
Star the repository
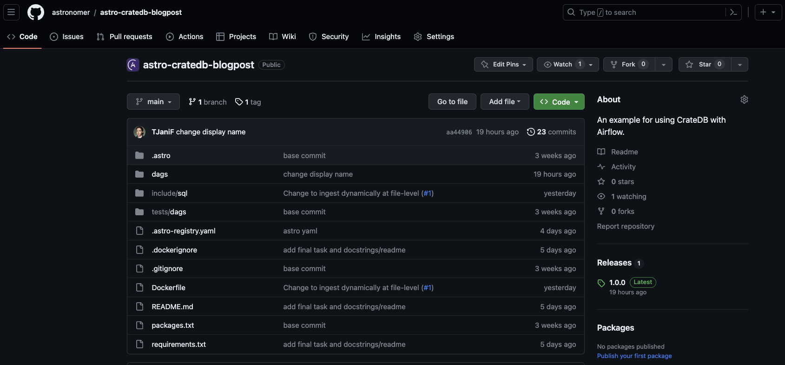(x=705, y=64)
